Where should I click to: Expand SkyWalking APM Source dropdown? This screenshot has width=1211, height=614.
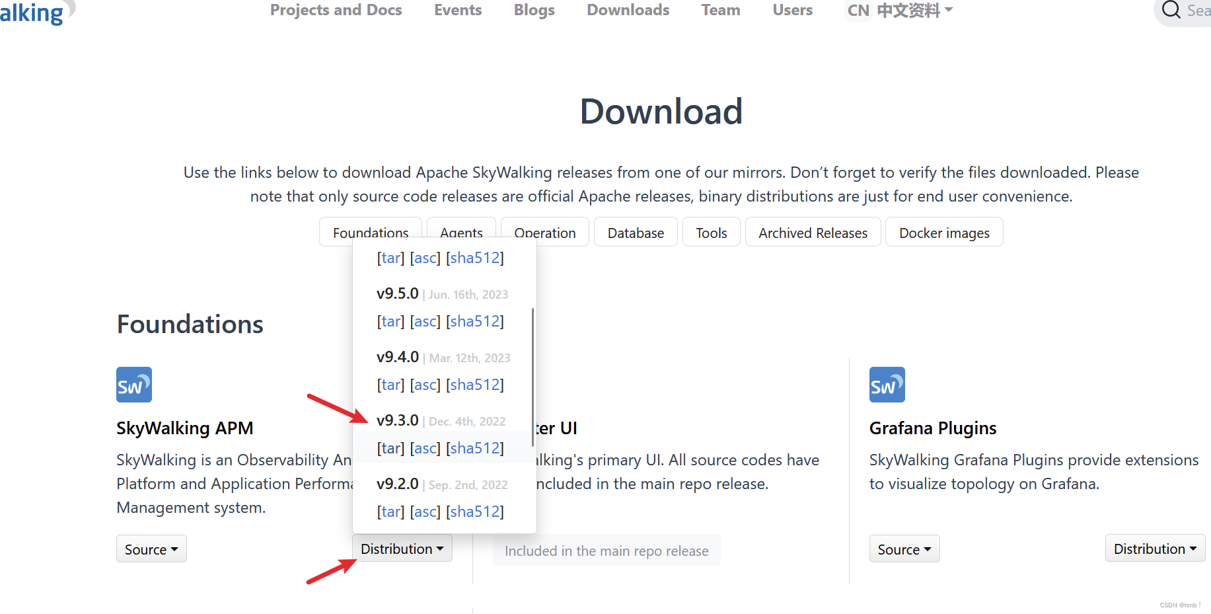[x=151, y=549]
